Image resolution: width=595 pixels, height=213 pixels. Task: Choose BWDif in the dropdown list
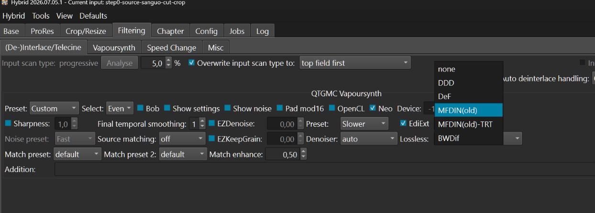point(469,138)
